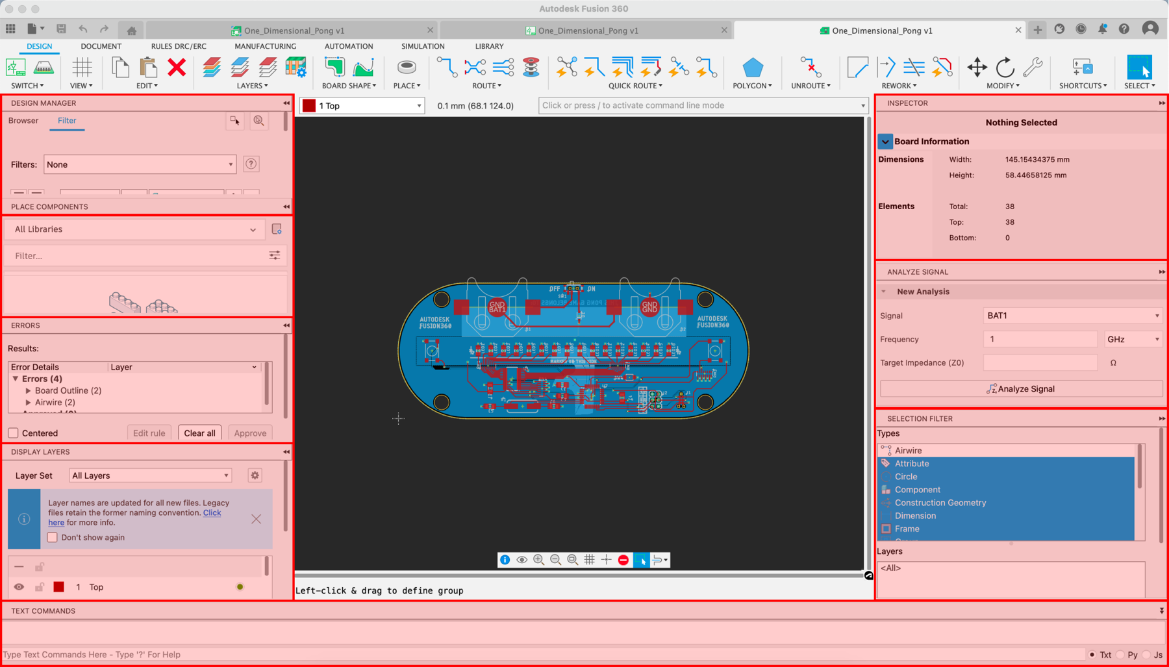Click the Analyze Signal button
Screen dimensions: 1169x667
point(1021,389)
